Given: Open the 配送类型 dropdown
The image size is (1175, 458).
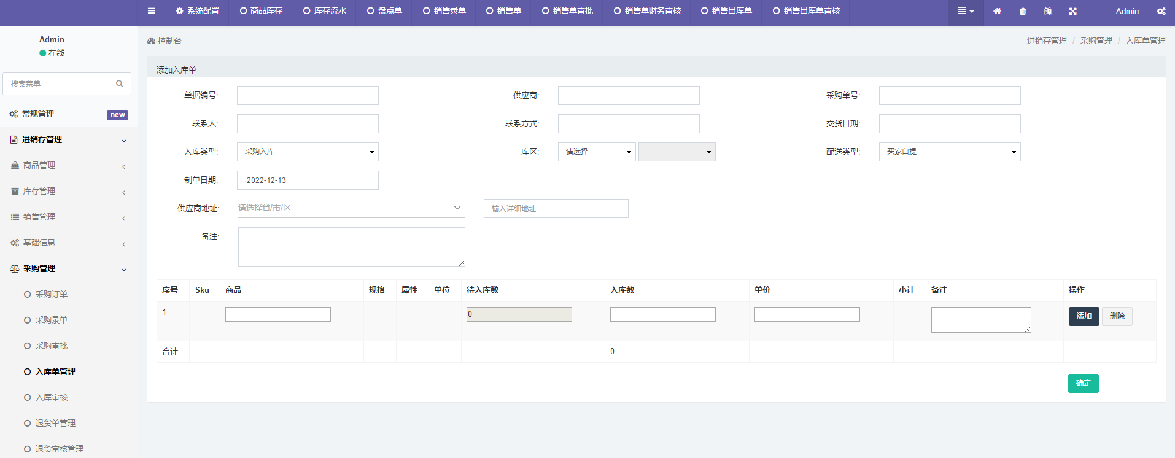Looking at the screenshot, I should tap(949, 152).
